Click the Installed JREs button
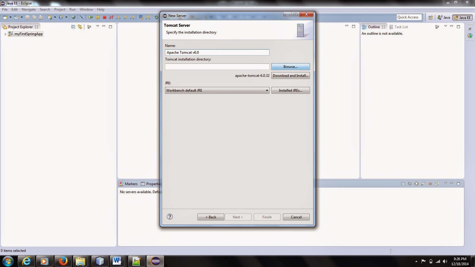Screen dimensions: 475x267 (x=290, y=90)
